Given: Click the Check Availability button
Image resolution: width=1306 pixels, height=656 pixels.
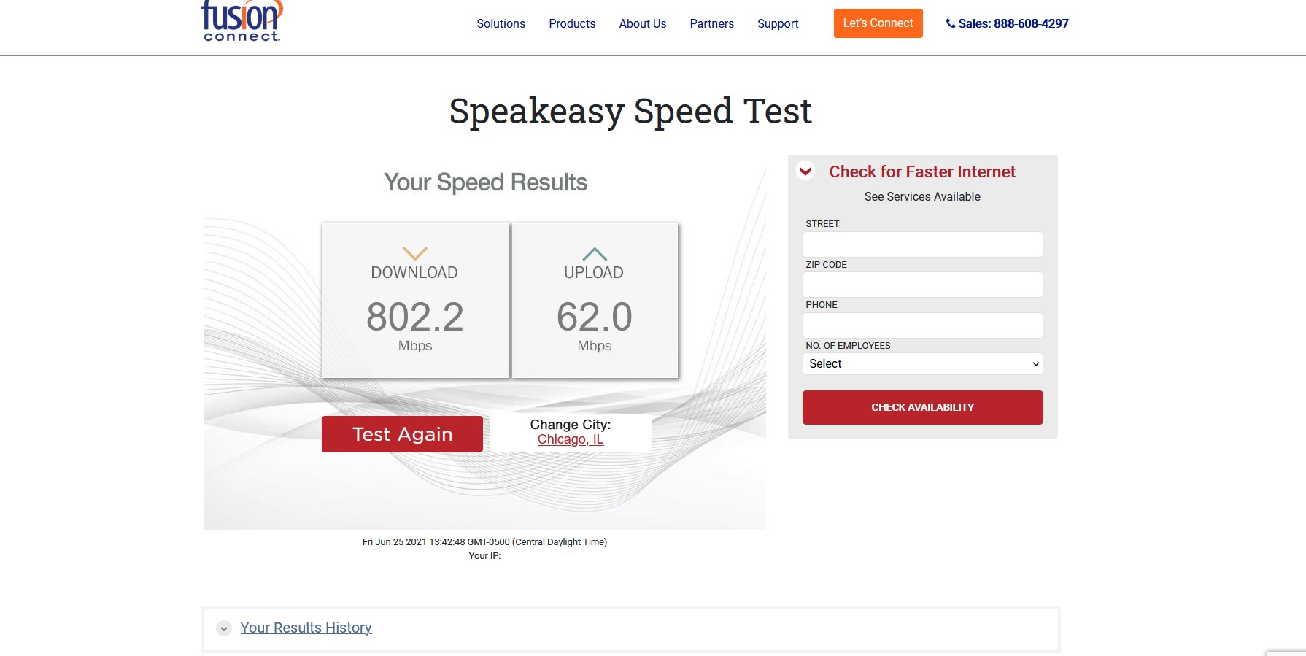Looking at the screenshot, I should (922, 407).
